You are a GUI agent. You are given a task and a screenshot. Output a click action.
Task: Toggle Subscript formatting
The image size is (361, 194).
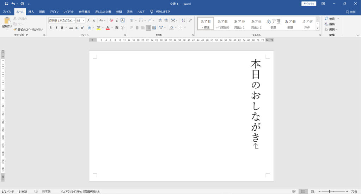[77, 28]
